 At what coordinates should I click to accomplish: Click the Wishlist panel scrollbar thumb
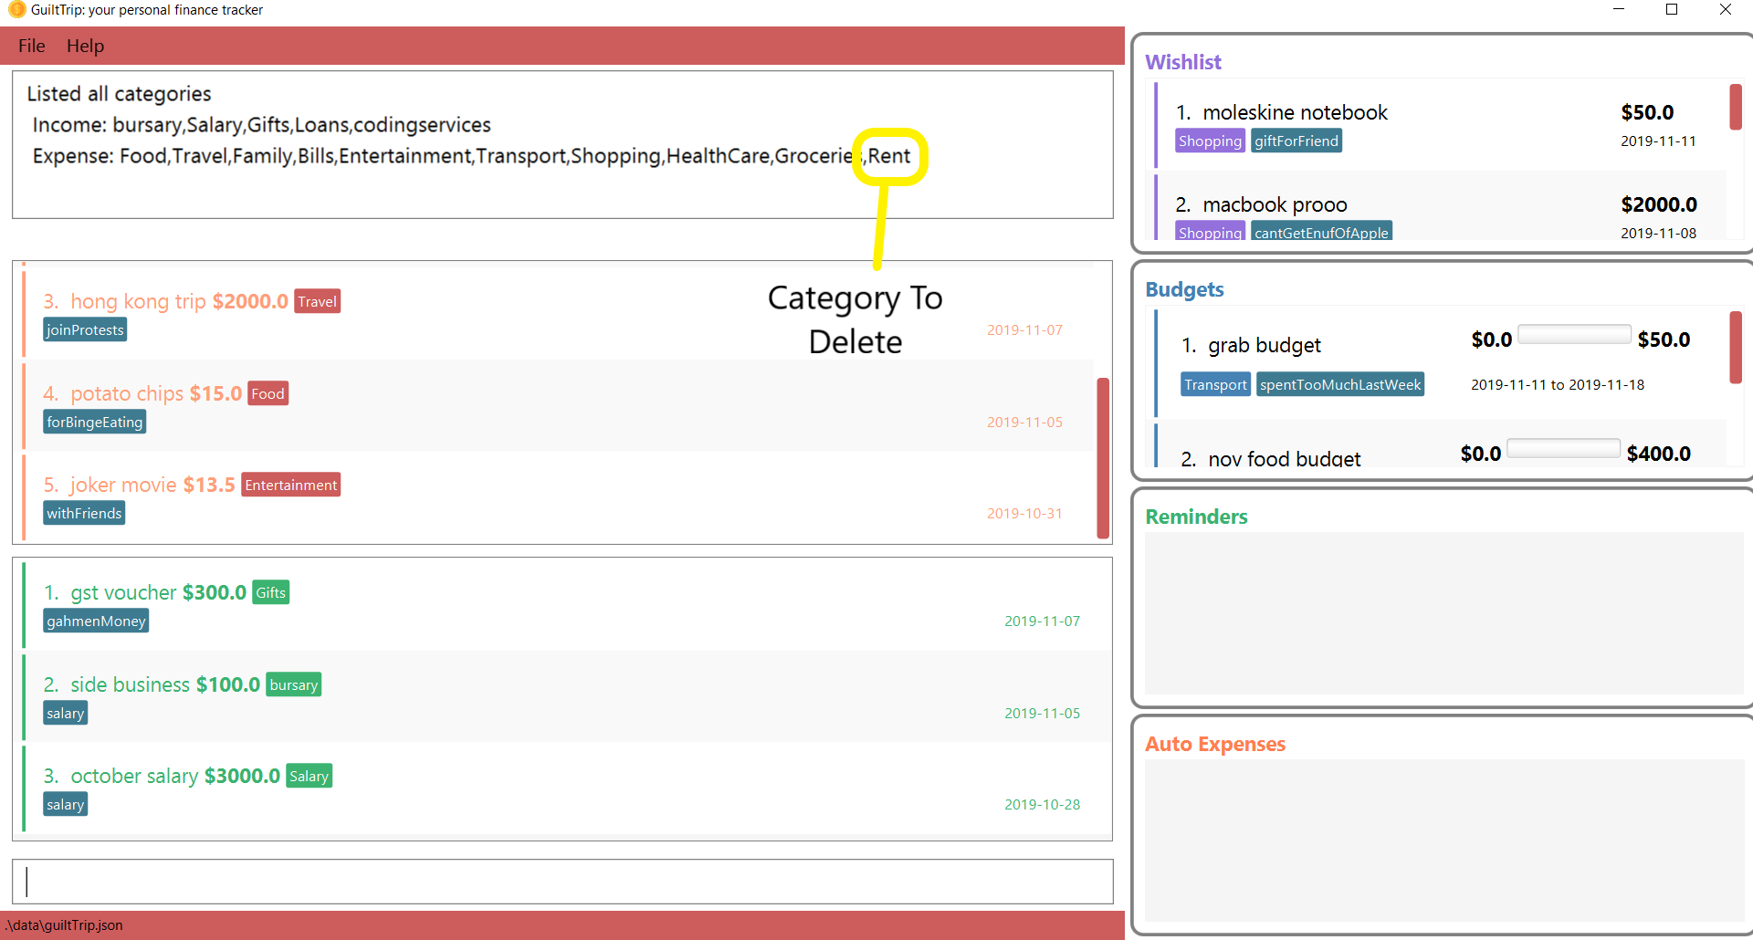click(1736, 107)
